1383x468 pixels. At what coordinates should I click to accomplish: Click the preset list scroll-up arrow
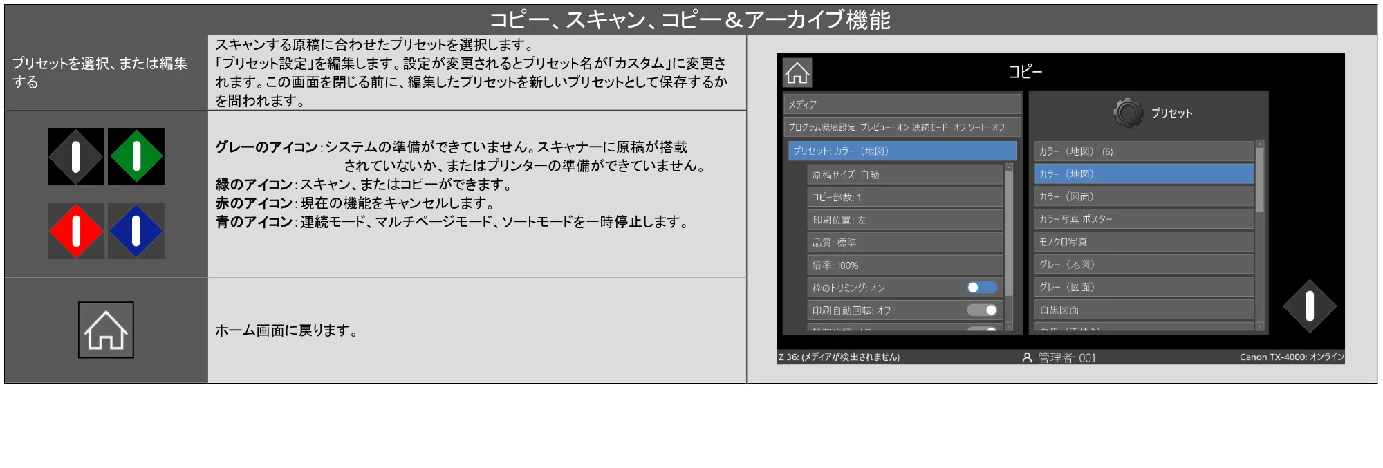point(1260,144)
